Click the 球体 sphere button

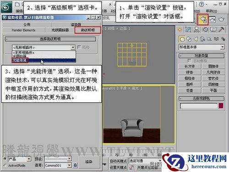pyautogui.click(x=190, y=72)
